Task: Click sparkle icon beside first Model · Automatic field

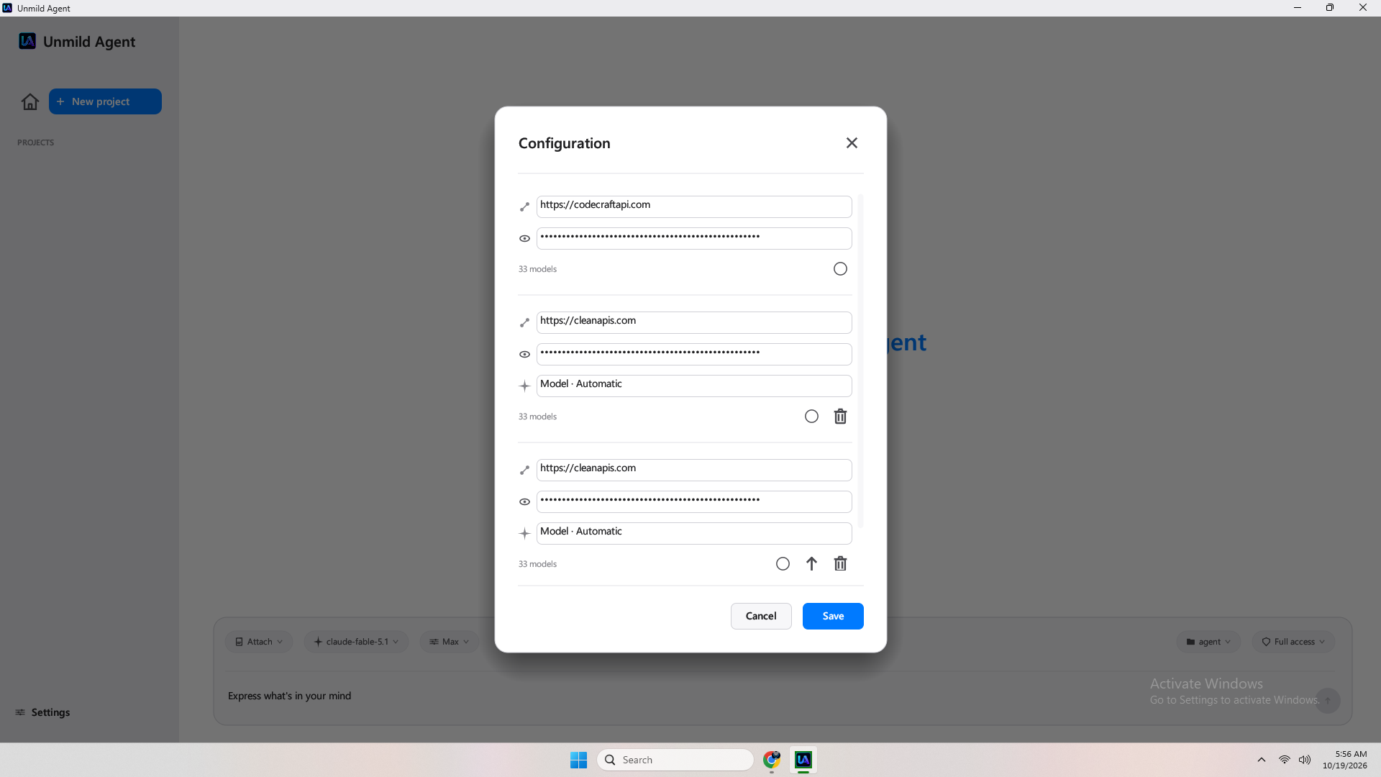Action: click(x=524, y=386)
